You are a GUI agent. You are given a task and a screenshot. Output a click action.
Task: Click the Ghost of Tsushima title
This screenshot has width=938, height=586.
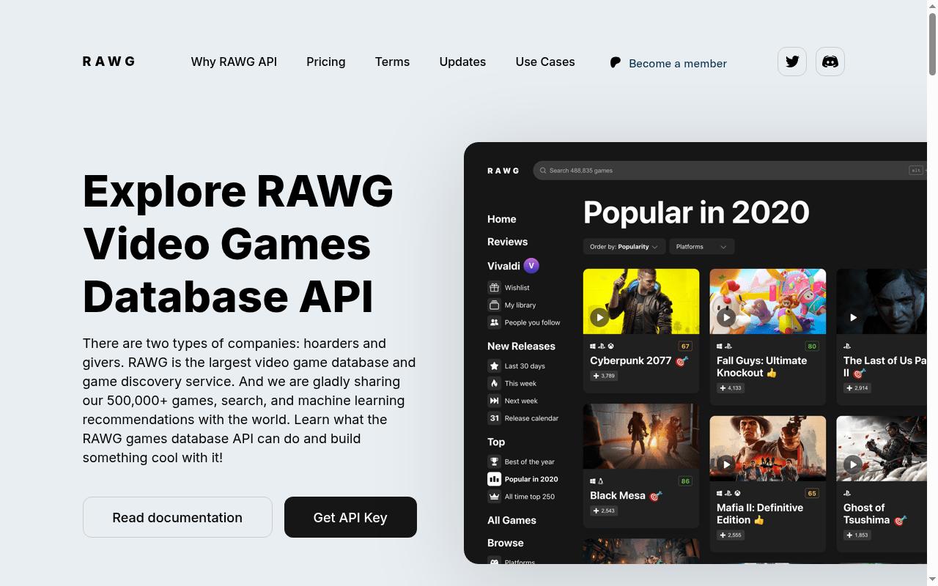coord(866,513)
